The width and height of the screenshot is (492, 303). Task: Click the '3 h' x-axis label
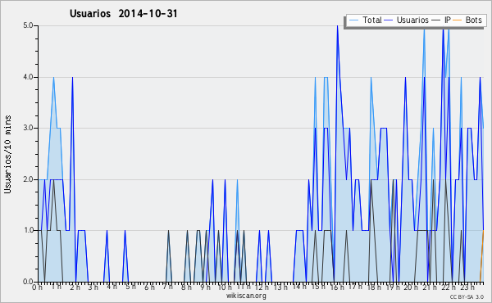tap(93, 287)
